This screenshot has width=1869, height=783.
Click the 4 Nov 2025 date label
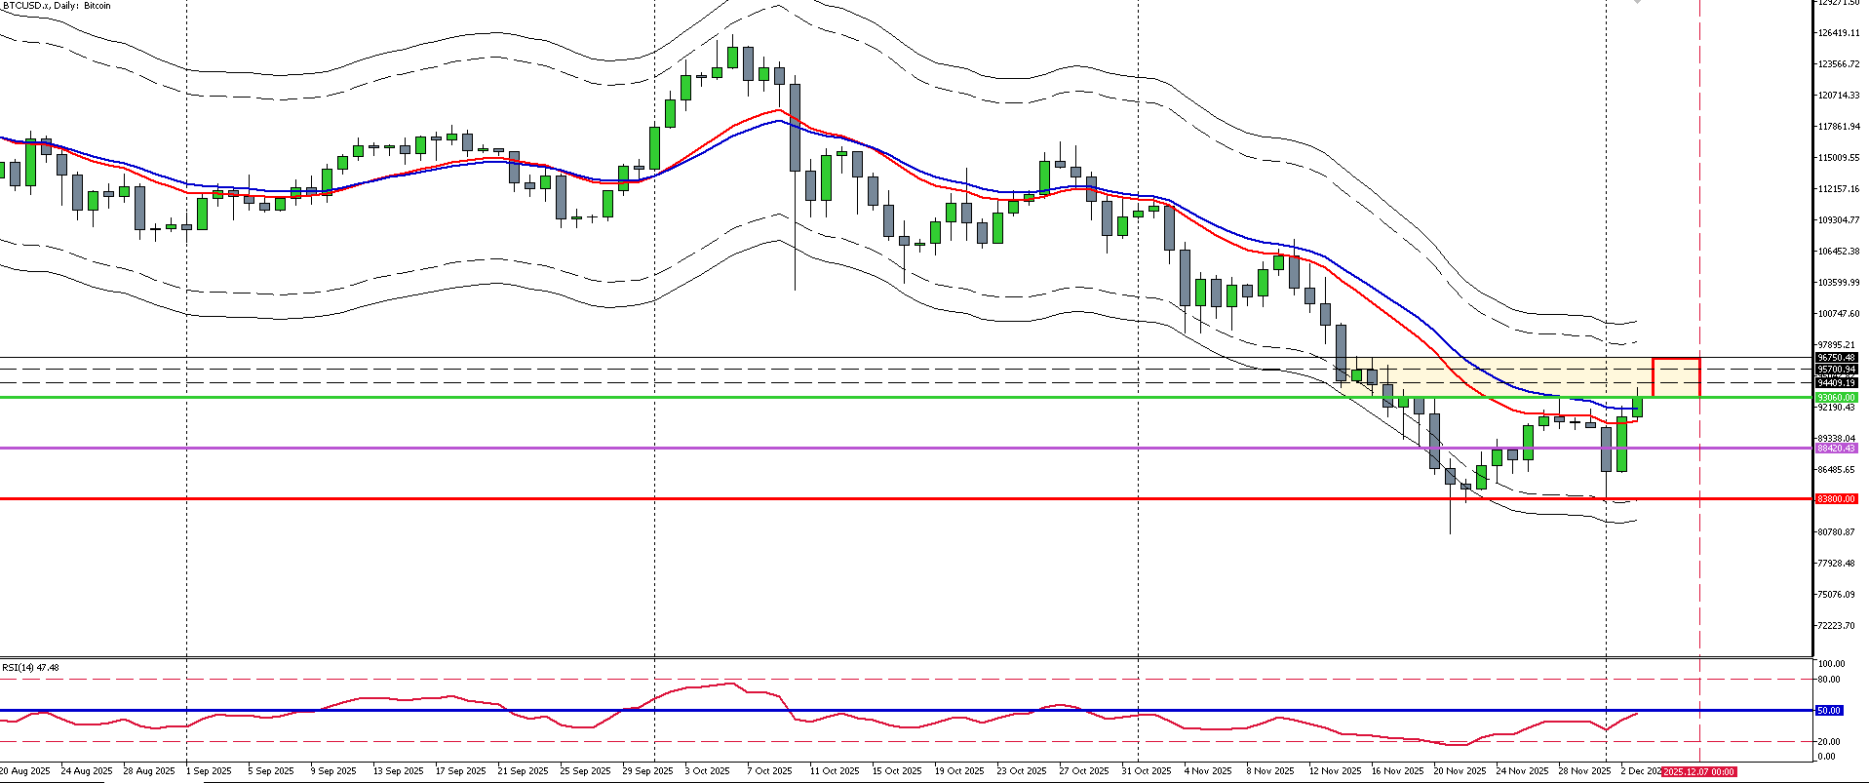coord(1208,771)
